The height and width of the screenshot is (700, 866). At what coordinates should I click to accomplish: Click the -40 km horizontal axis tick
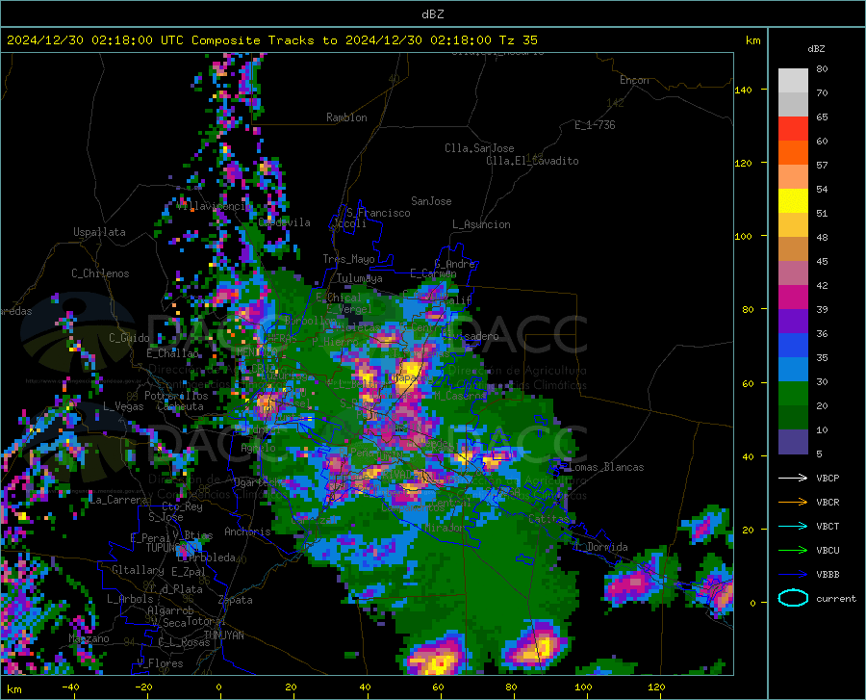pos(69,687)
